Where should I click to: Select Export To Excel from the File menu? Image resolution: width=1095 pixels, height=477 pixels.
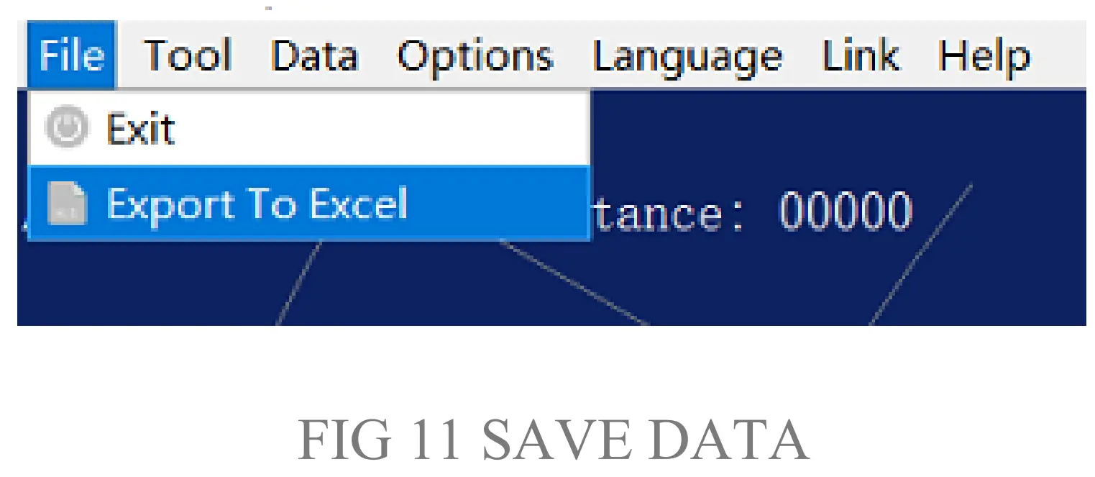(x=259, y=204)
